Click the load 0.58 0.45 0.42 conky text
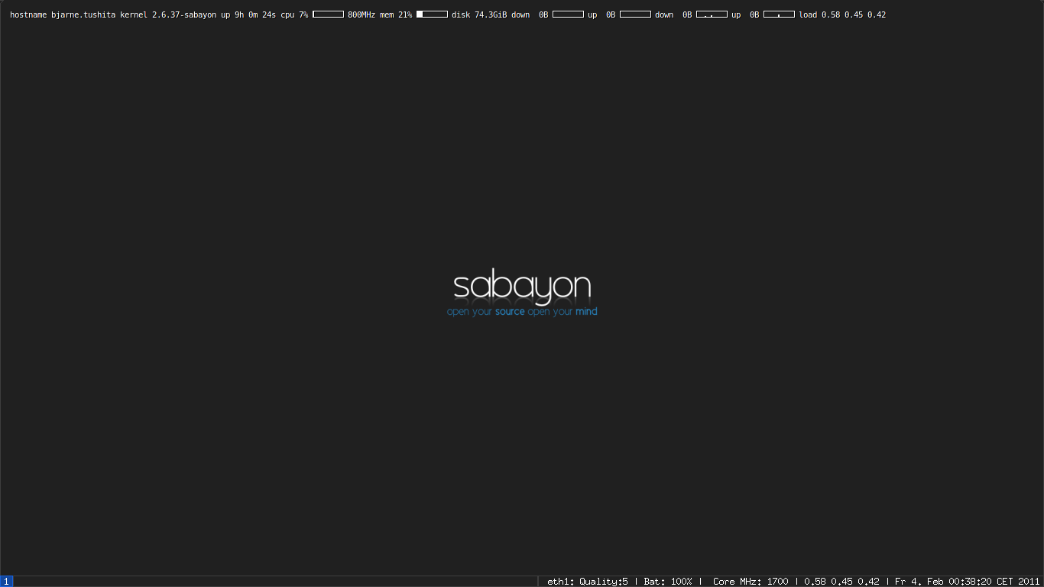 point(842,15)
